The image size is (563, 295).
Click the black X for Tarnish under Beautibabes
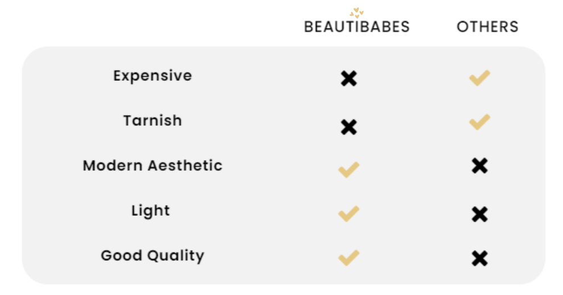(x=348, y=127)
